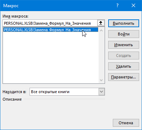Click the macro list scroll up arrow
The height and width of the screenshot is (130, 142).
click(x=101, y=31)
